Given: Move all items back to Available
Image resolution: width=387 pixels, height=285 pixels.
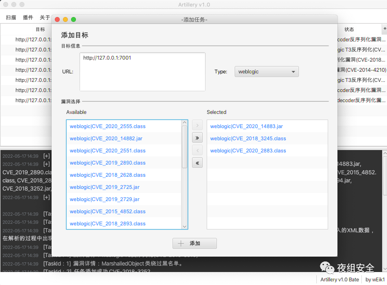Looking at the screenshot, I should [x=197, y=163].
